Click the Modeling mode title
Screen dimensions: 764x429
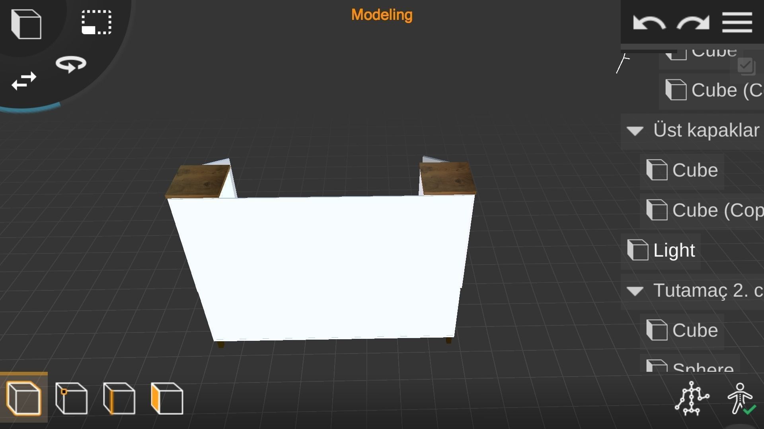click(x=382, y=15)
